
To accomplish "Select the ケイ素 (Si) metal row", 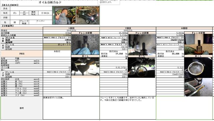I will click(22, 93).
